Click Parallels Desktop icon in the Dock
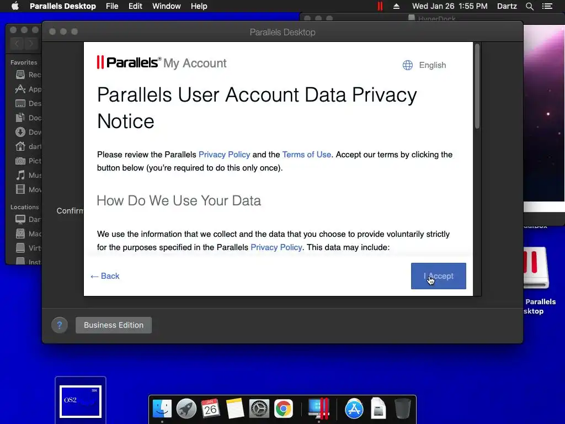 coord(318,409)
